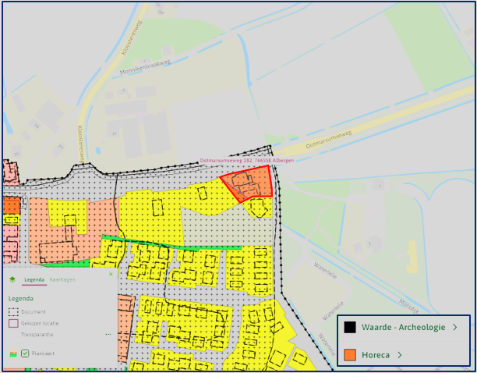Click the Legenda heading text

click(x=21, y=298)
